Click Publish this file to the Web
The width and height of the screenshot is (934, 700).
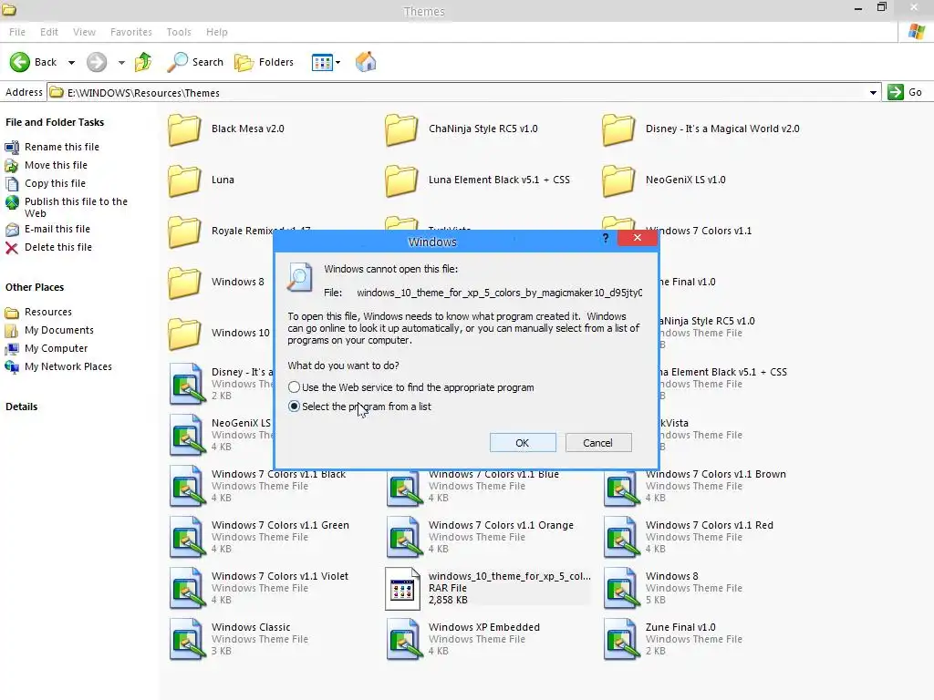coord(76,207)
